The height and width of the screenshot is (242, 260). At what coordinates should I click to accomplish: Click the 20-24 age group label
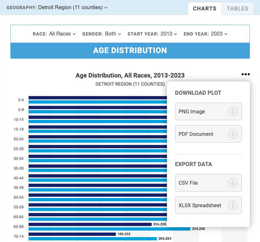click(19, 139)
